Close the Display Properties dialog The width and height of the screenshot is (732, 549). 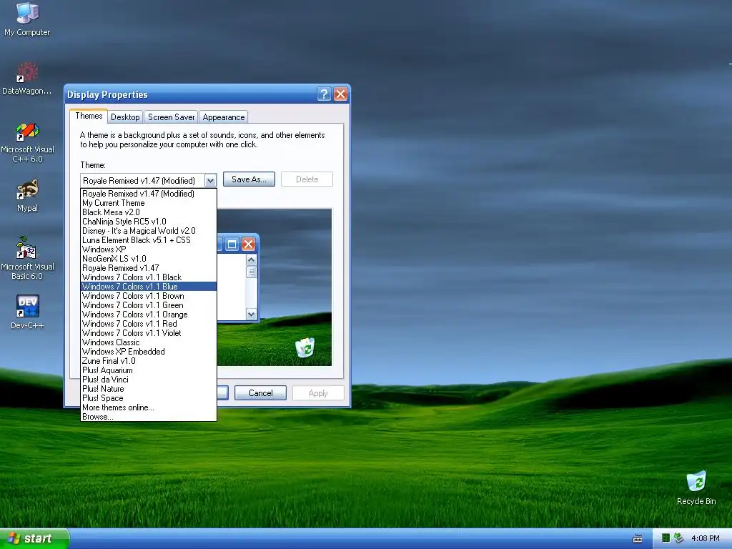341,94
